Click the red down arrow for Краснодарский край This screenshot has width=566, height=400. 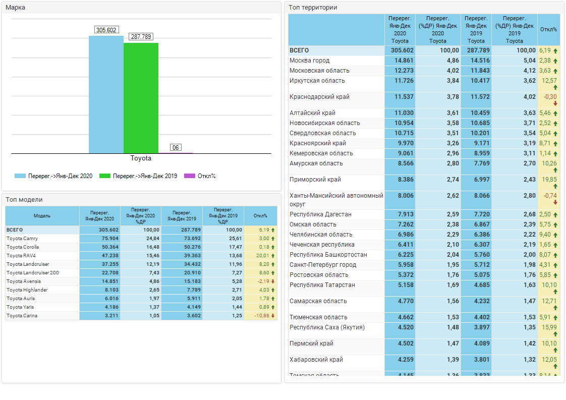click(555, 103)
